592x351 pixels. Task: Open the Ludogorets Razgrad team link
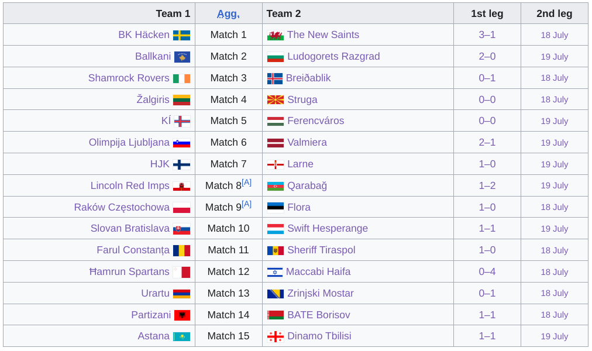click(x=333, y=57)
